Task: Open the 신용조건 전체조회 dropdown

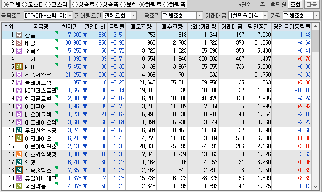Action: tap(200, 15)
